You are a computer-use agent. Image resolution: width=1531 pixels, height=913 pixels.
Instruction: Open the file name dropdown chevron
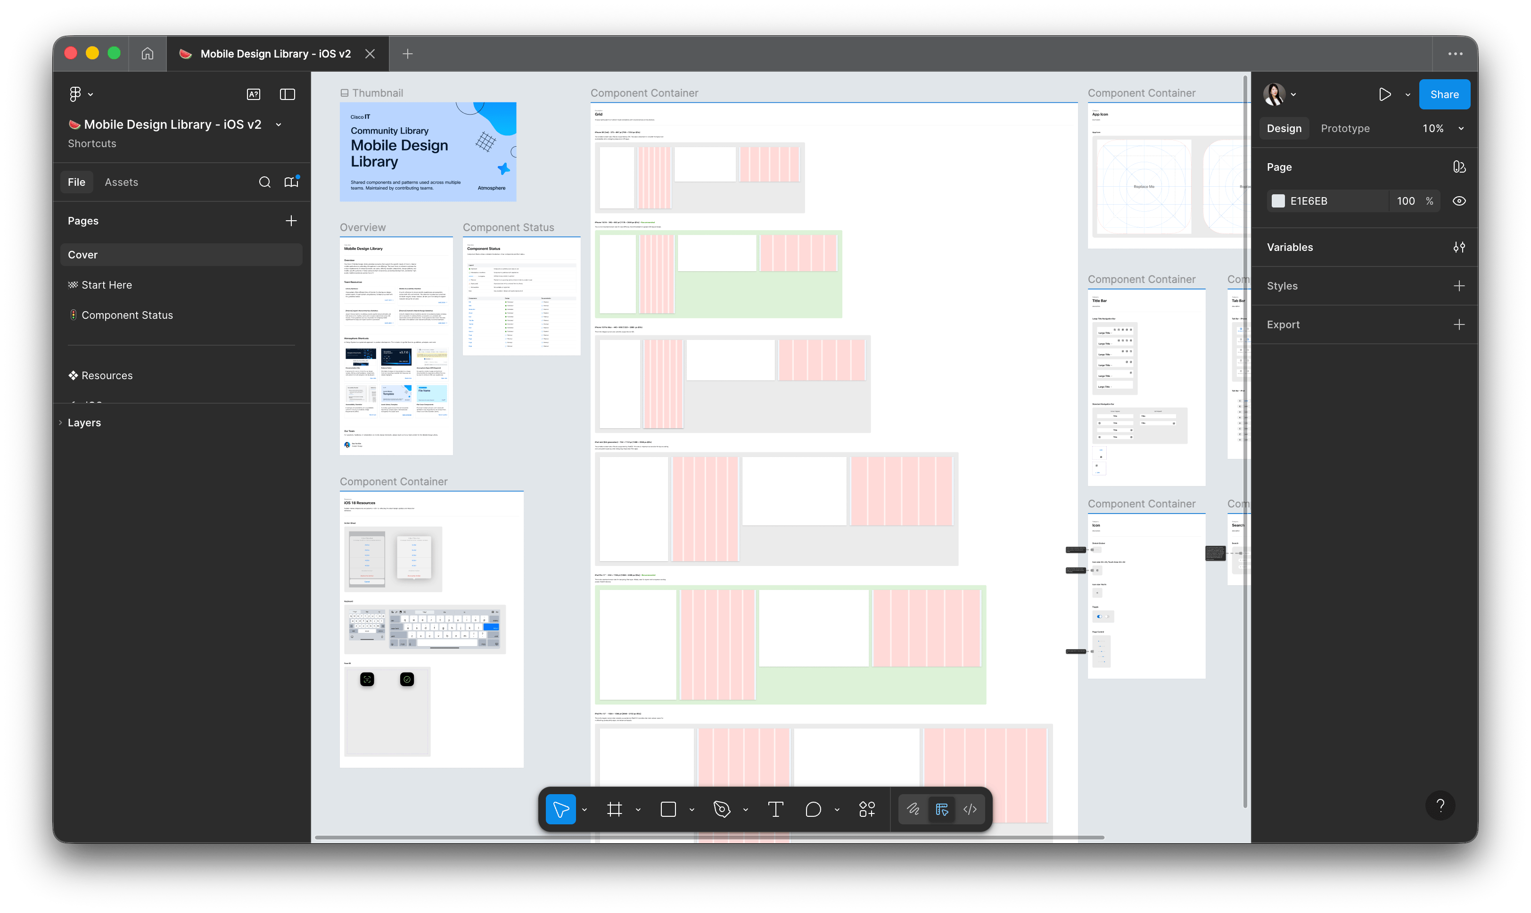pyautogui.click(x=279, y=125)
